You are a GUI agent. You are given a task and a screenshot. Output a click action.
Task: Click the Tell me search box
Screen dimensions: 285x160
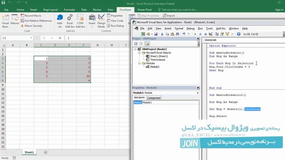[178, 10]
